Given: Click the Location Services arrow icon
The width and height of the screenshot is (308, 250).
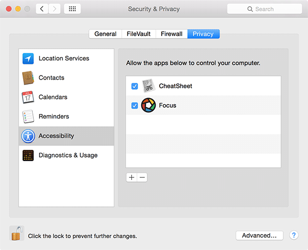Looking at the screenshot, I should coord(28,59).
